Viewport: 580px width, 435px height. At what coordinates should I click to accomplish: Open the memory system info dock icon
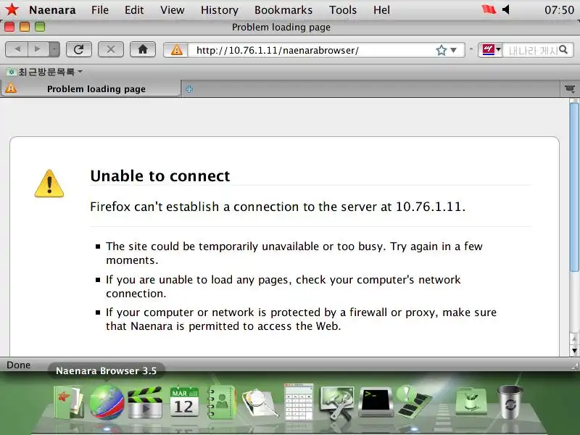[x=414, y=402]
